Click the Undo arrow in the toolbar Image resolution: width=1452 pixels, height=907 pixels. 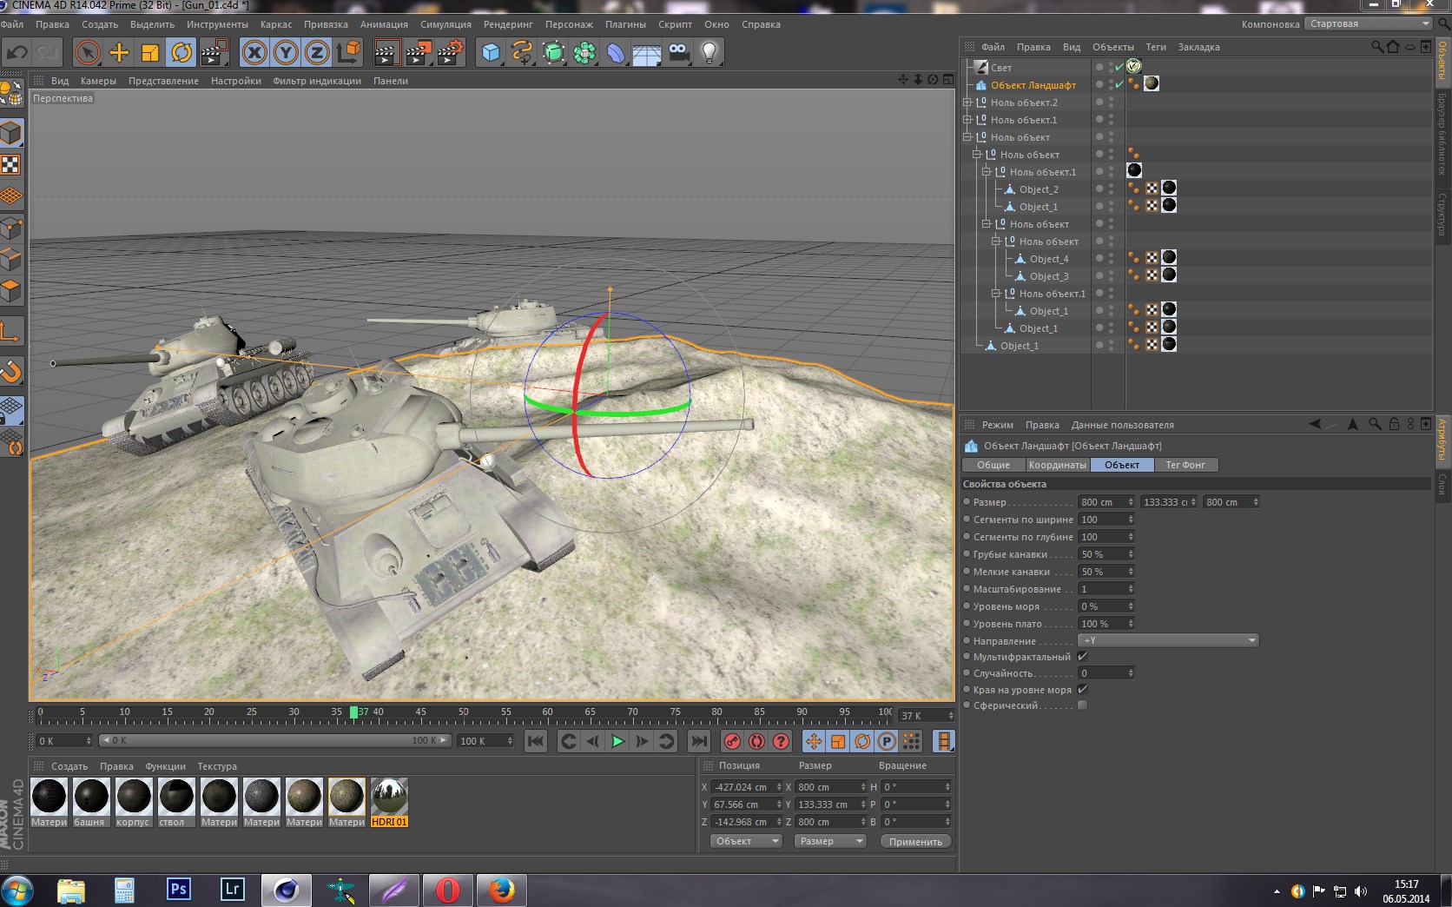[16, 53]
